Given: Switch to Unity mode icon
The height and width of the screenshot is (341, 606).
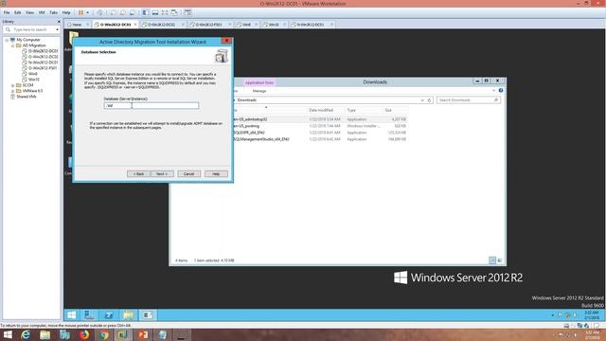Looking at the screenshot, I should coord(174,12).
